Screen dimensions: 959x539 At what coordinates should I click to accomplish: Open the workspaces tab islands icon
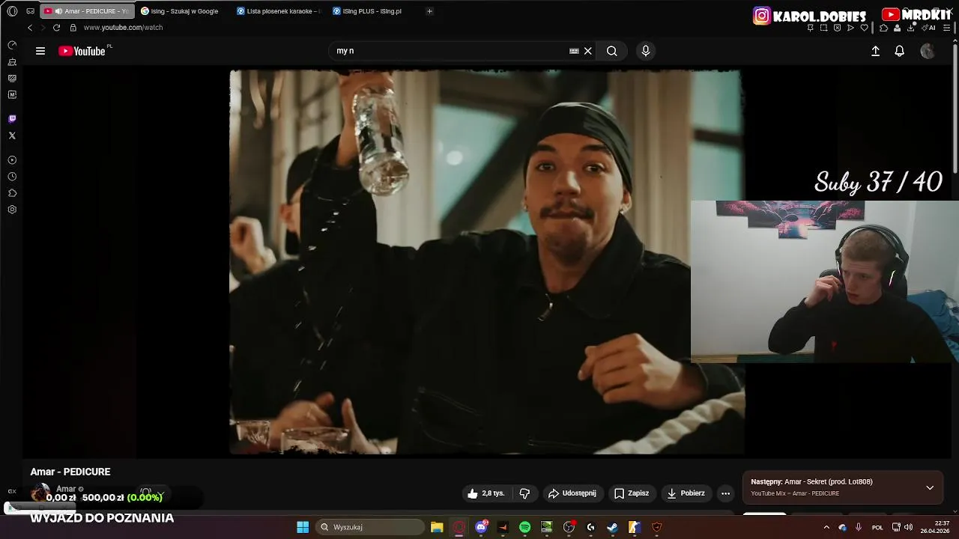click(x=30, y=11)
